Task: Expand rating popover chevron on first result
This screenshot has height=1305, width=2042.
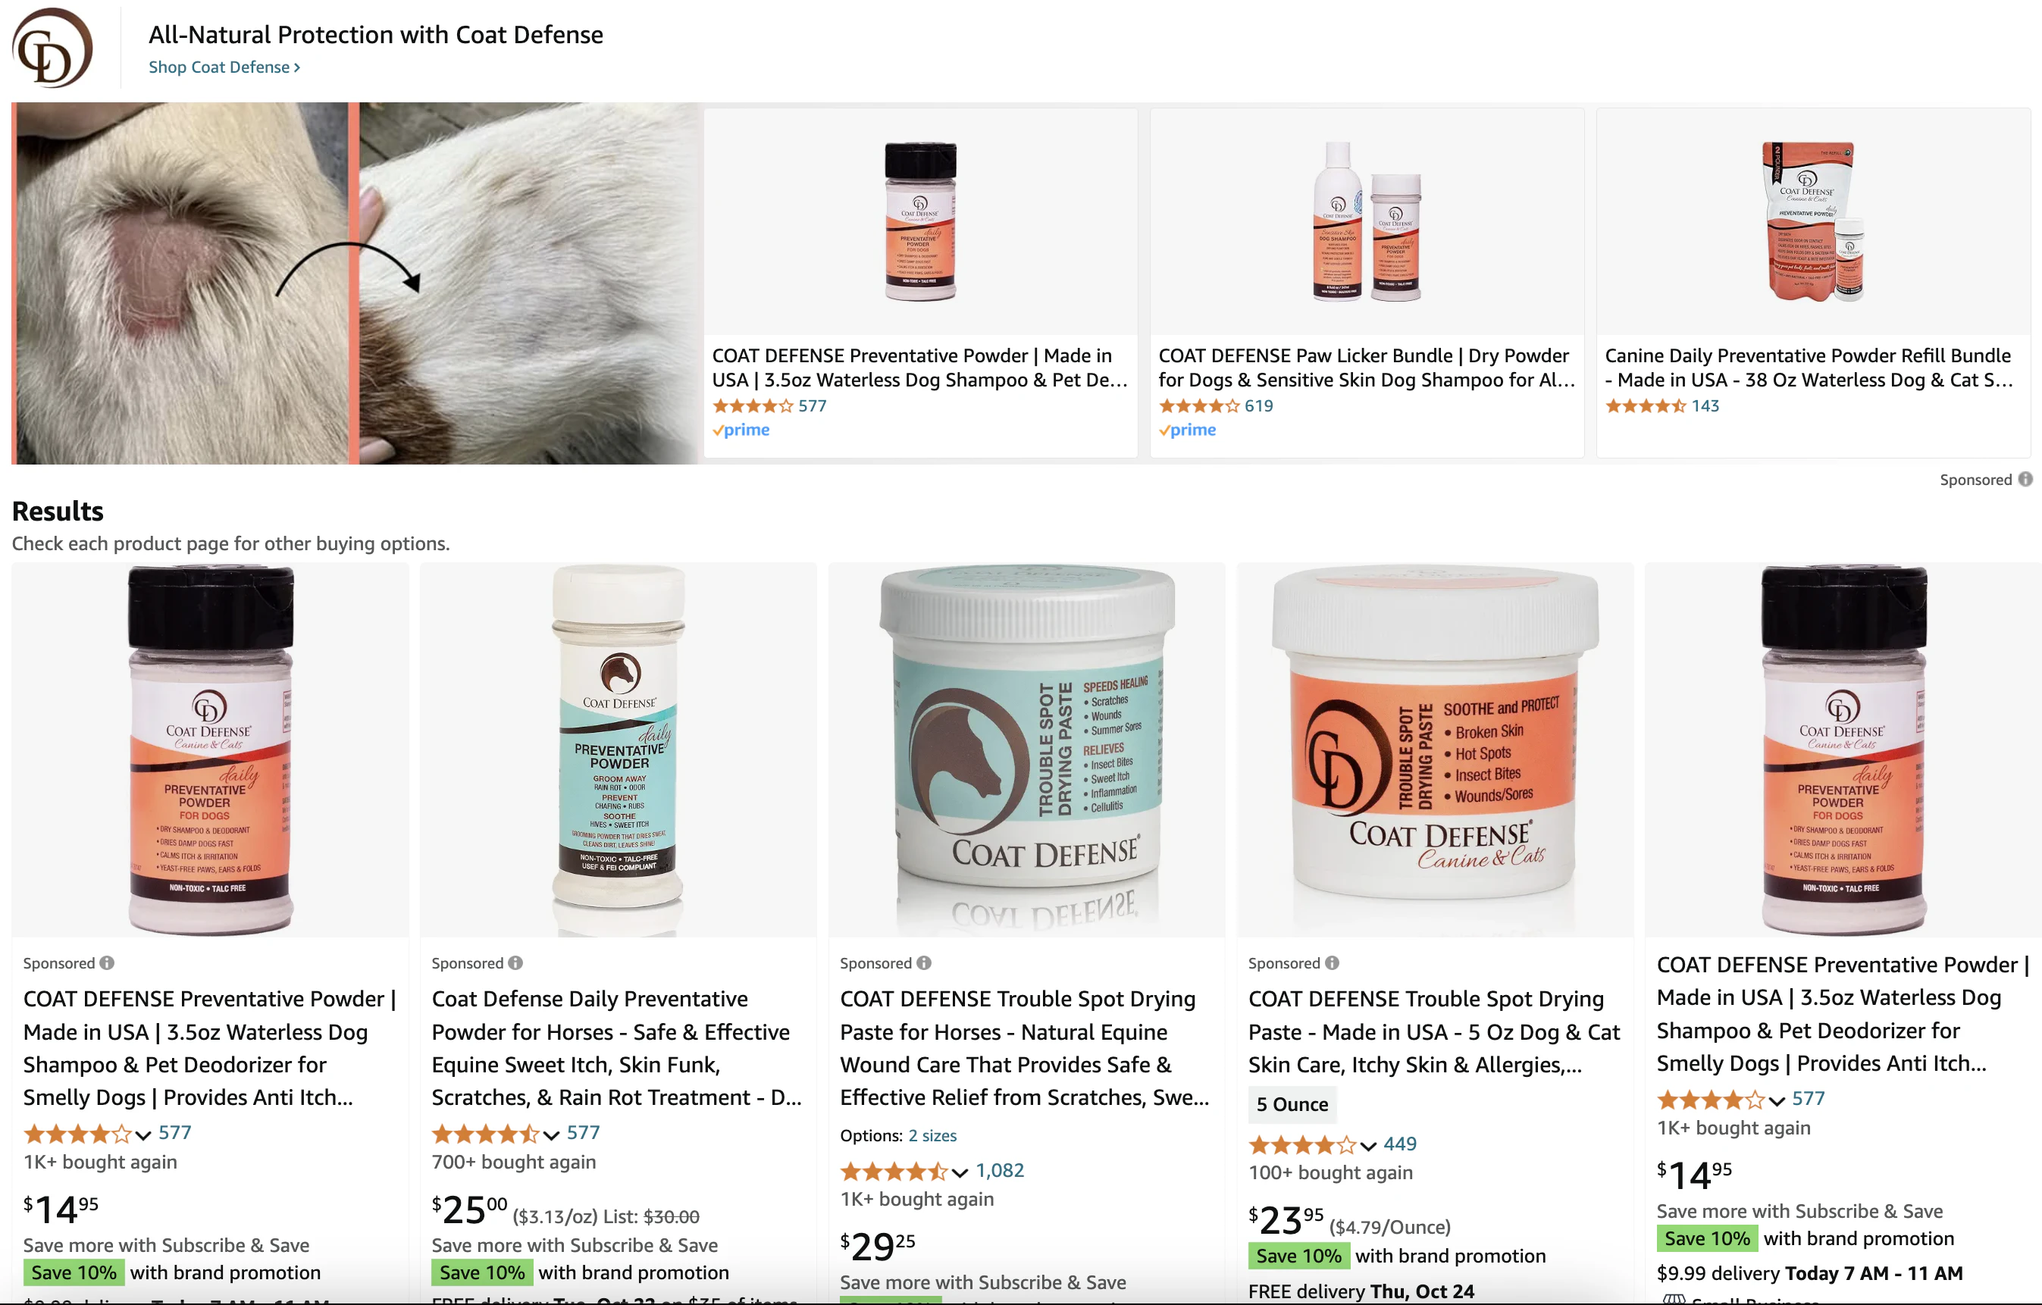Action: [143, 1134]
